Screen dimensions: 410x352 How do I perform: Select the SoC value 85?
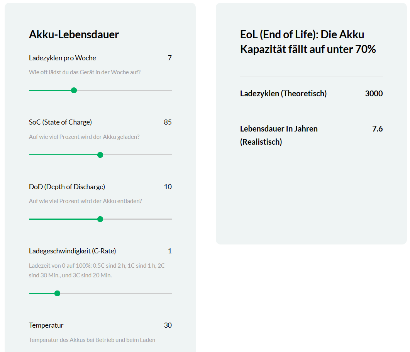[x=168, y=122]
